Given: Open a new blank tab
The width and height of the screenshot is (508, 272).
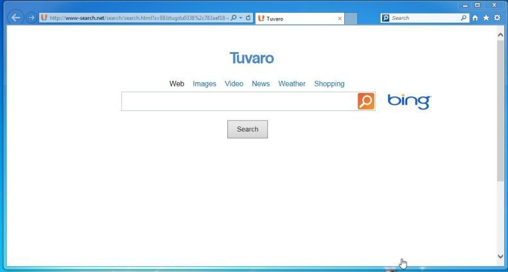Looking at the screenshot, I should point(351,19).
